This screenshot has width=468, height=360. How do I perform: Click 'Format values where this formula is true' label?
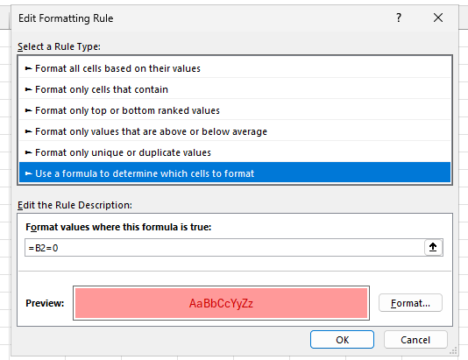(118, 227)
